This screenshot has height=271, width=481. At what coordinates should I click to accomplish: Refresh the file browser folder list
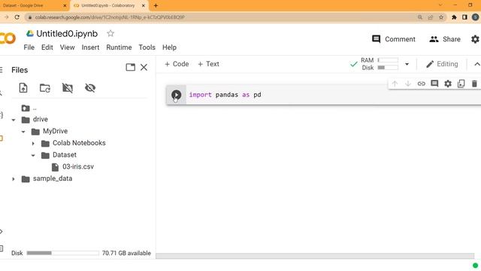45,88
